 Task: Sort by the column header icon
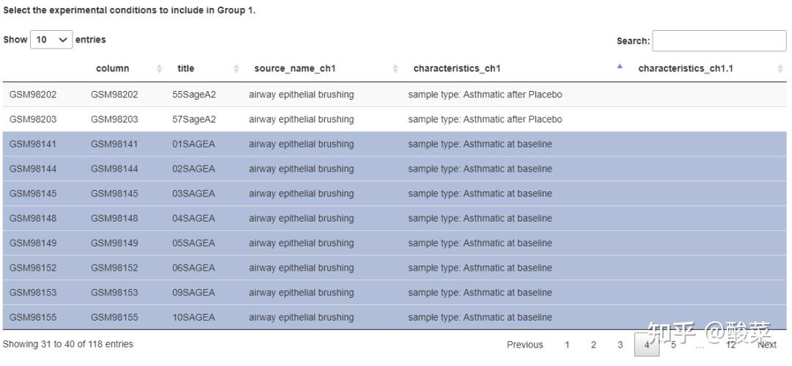159,69
